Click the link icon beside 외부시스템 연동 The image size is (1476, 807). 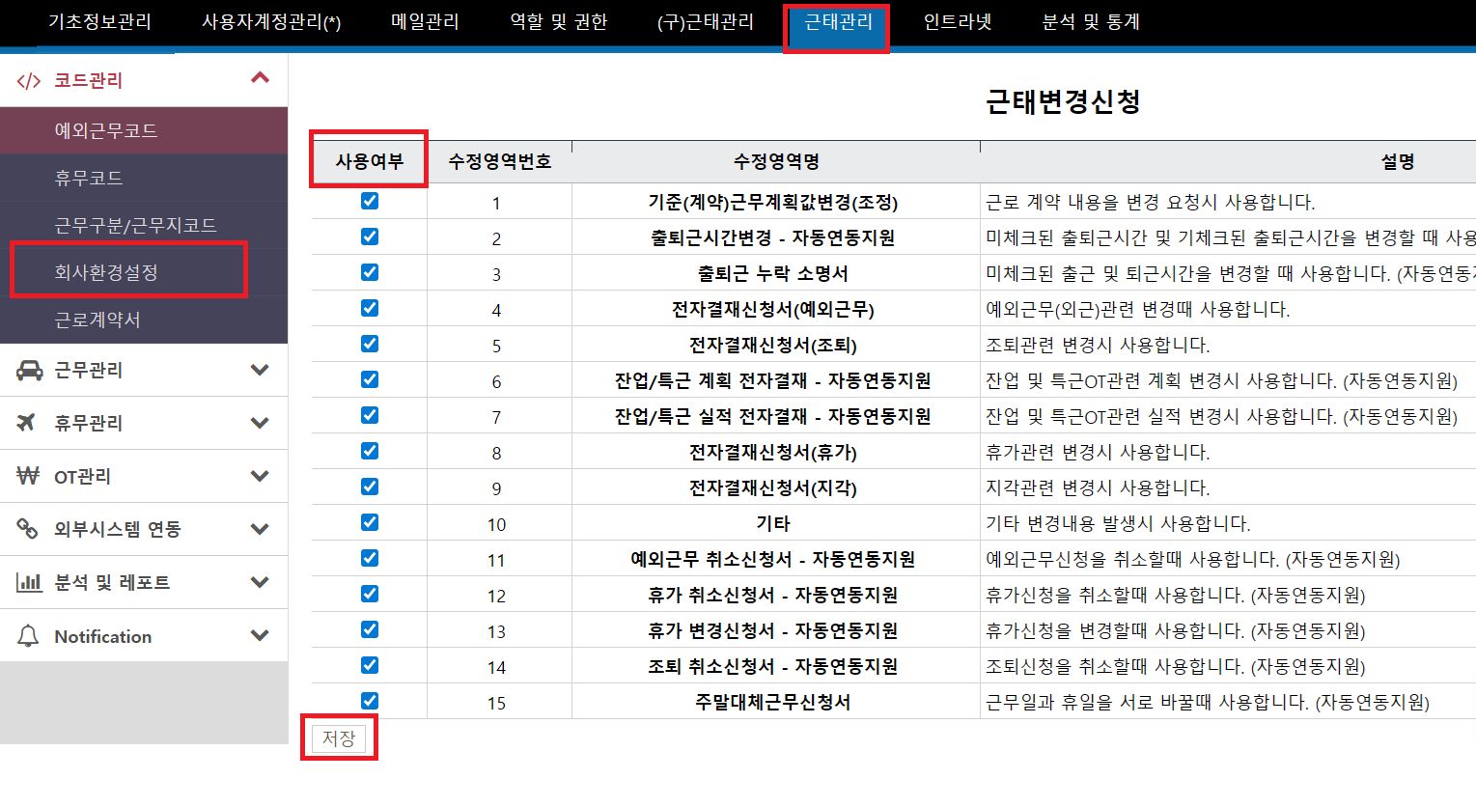pyautogui.click(x=28, y=528)
